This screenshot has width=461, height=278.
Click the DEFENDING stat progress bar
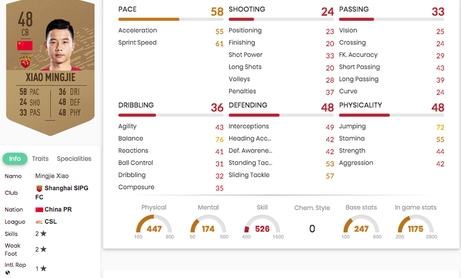281,115
